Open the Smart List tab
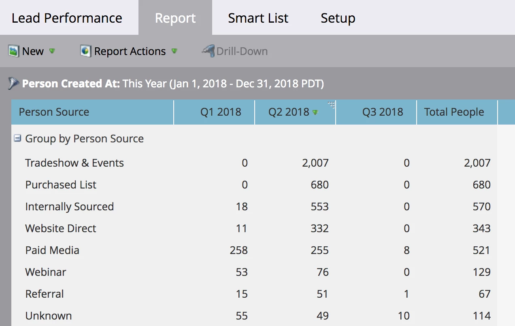Viewport: 515px width, 326px height. pyautogui.click(x=258, y=18)
